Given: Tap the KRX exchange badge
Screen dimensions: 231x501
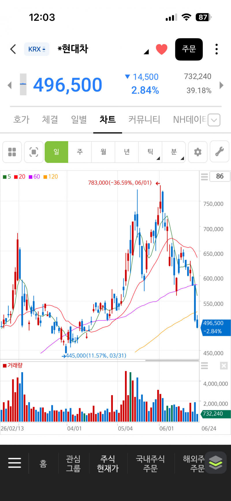Looking at the screenshot, I should click(x=37, y=49).
